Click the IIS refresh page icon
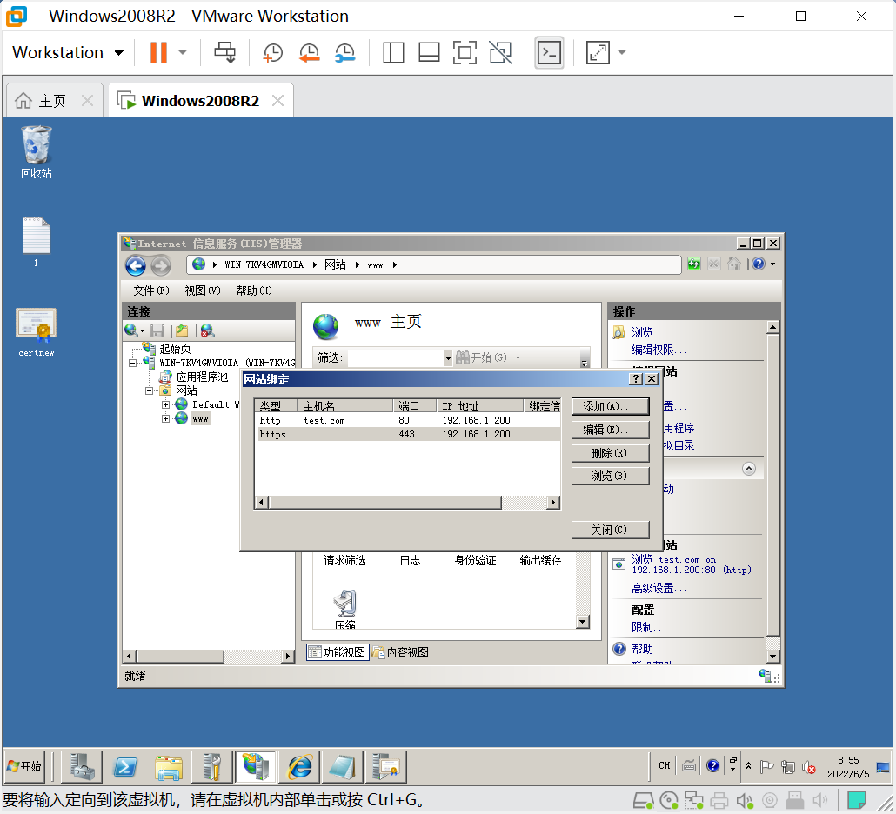This screenshot has width=896, height=814. [x=693, y=264]
